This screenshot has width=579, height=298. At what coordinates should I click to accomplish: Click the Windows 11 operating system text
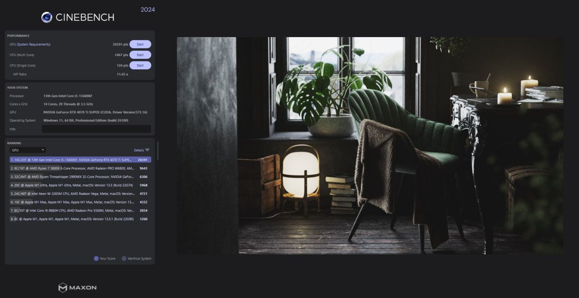pyautogui.click(x=86, y=120)
